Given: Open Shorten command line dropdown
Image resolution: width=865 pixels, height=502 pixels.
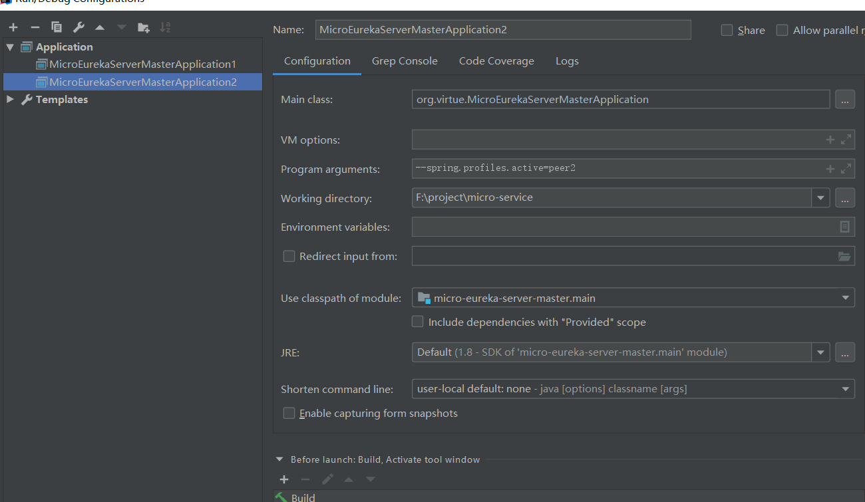Looking at the screenshot, I should 845,389.
